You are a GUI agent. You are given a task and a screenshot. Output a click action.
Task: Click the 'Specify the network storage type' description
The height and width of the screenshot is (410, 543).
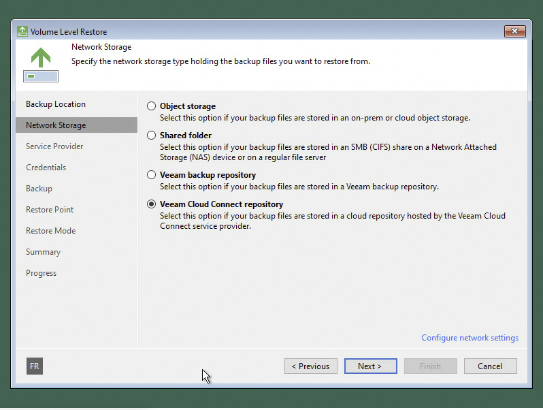tap(220, 61)
